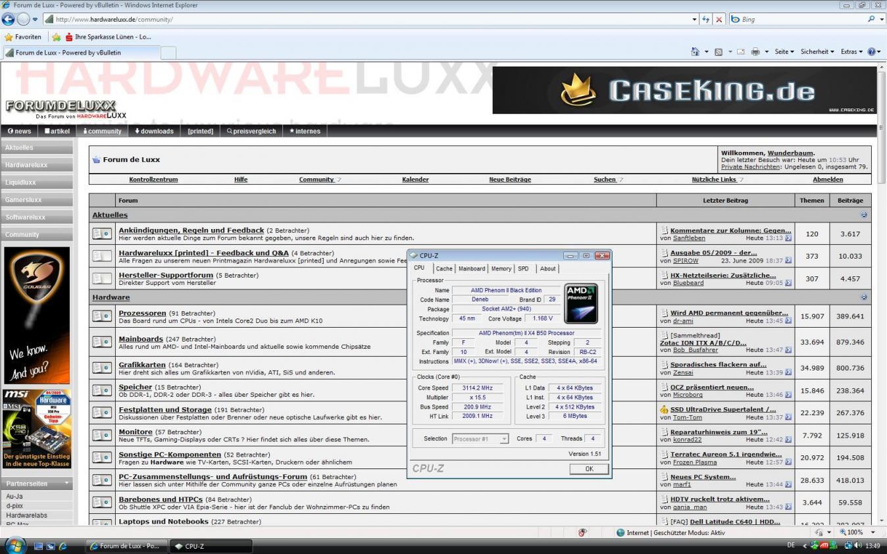This screenshot has width=887, height=554.
Task: Click the popup blocker icon in status bar
Action: [582, 532]
